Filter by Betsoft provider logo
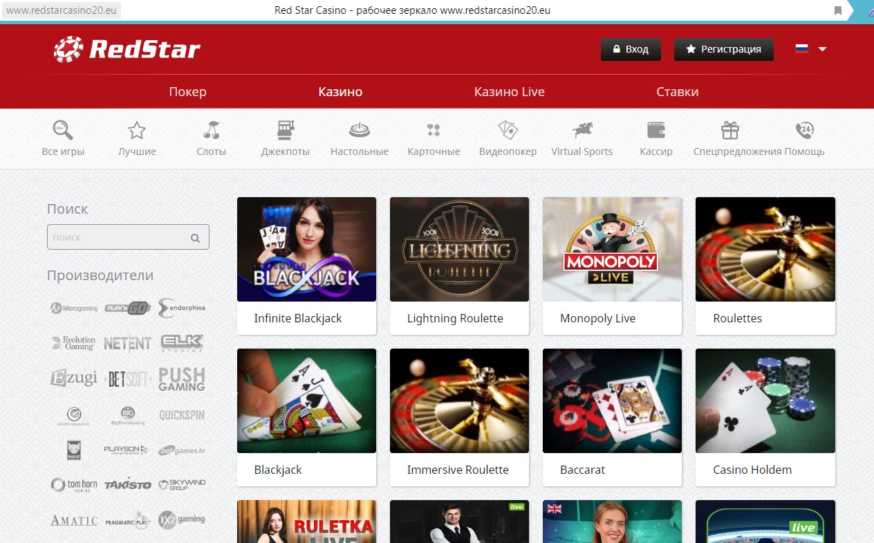Viewport: 874px width, 543px height. coord(128,379)
